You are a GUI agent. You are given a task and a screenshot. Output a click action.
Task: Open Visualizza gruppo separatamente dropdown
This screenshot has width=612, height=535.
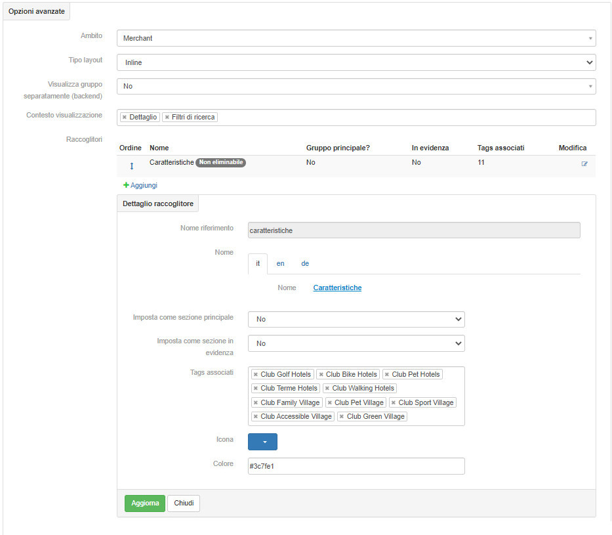pos(356,86)
